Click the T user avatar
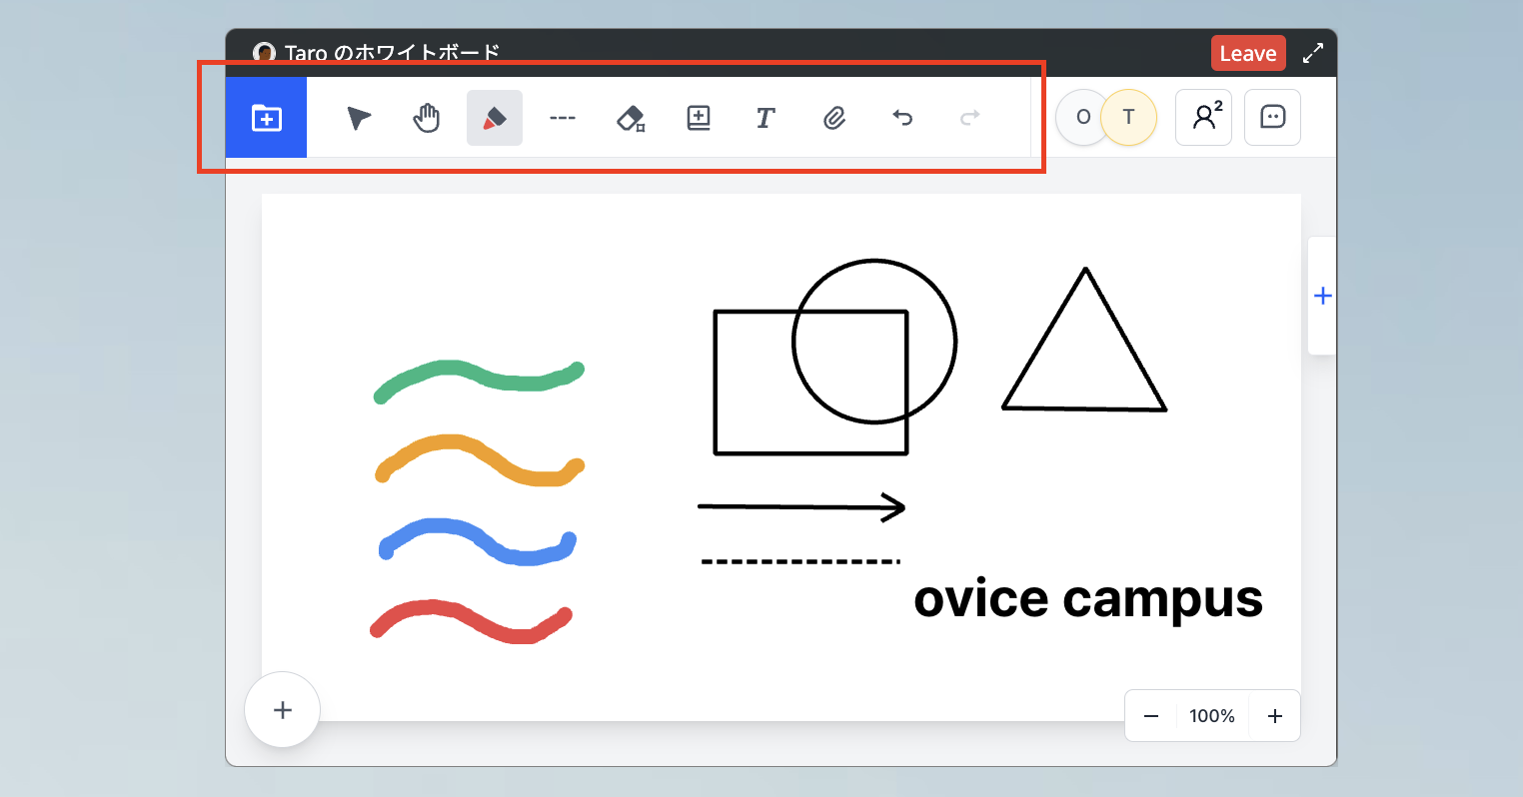The width and height of the screenshot is (1523, 797). point(1128,118)
